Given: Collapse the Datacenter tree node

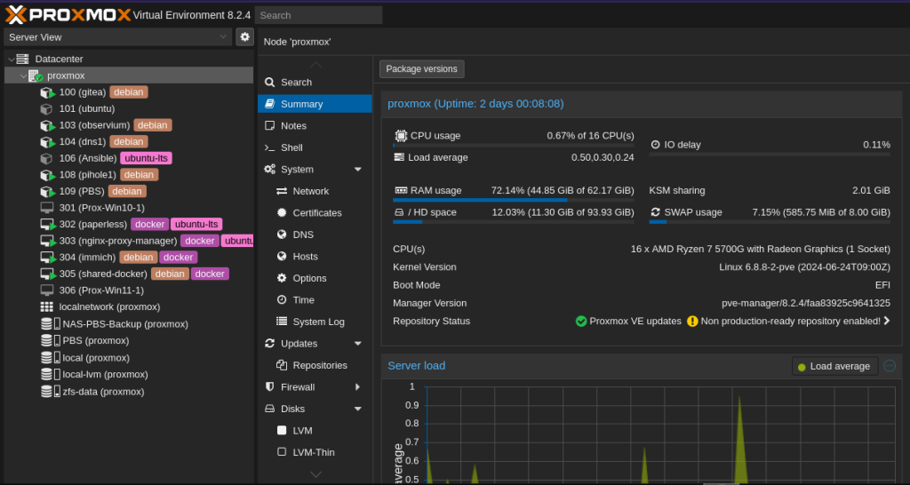Looking at the screenshot, I should (11, 60).
